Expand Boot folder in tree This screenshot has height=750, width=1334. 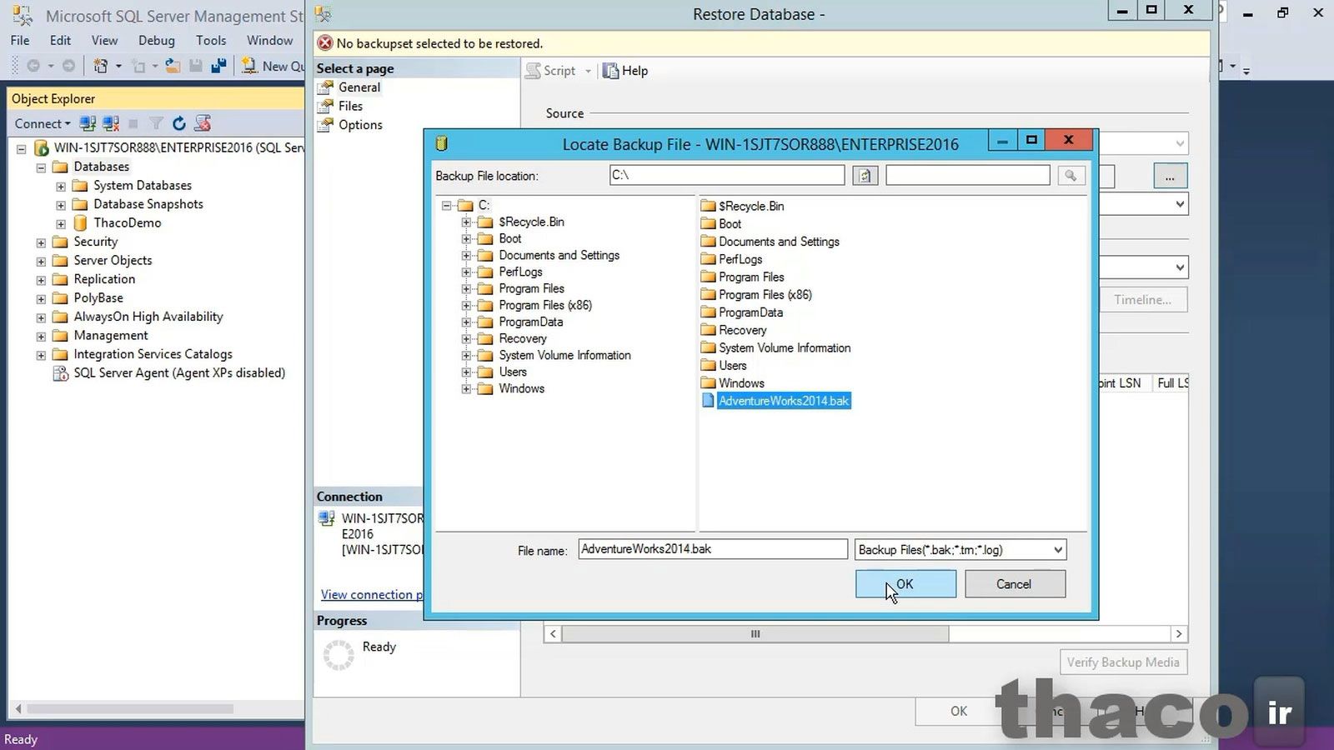click(467, 238)
